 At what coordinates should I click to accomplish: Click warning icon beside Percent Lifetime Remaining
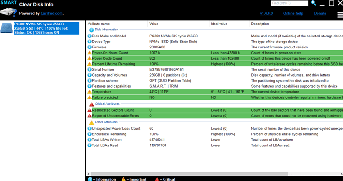coord(90,64)
